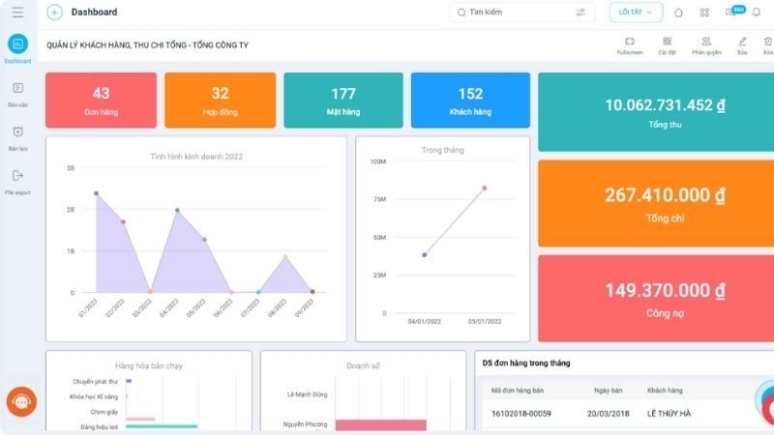
Task: Open search filter options slider icon
Action: [x=580, y=13]
